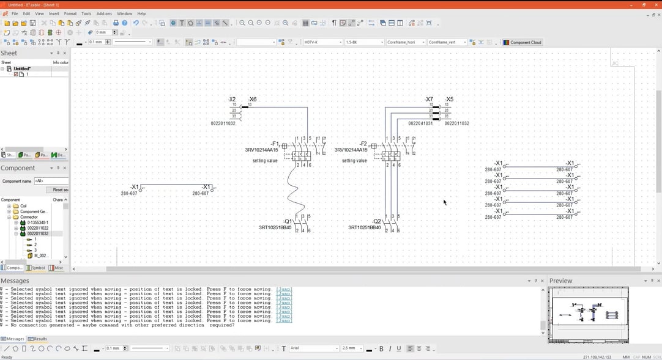Viewport: 662px width, 360px height.
Task: Toggle Bold text formatting
Action: point(381,348)
